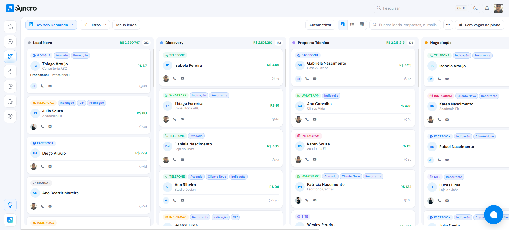Open the floating chat support bubble
This screenshot has height=230, width=509.
pos(494,215)
